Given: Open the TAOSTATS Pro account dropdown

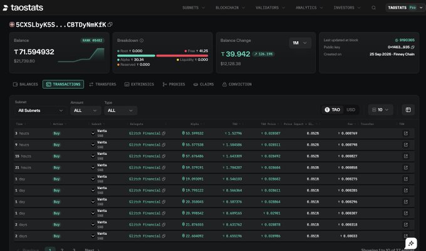Looking at the screenshot, I should coord(405,7).
